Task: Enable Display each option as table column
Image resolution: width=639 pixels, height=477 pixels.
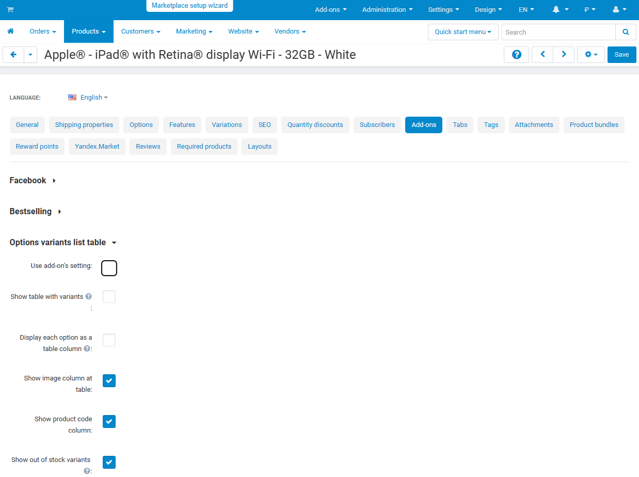Action: 109,340
